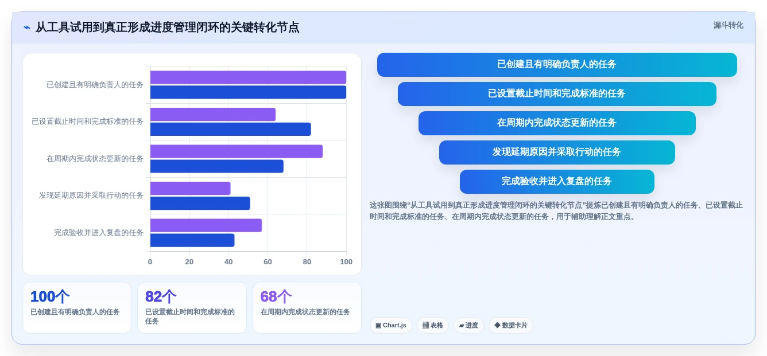Viewport: 767px width, 356px height.
Task: Click the description paragraph below the funnel
Action: tap(556, 211)
